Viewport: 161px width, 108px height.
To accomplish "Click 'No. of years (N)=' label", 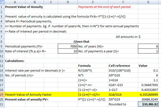I will point(91,46).
